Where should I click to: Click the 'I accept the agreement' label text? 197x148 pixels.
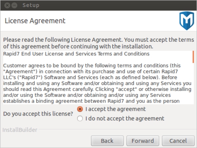coord(115,109)
